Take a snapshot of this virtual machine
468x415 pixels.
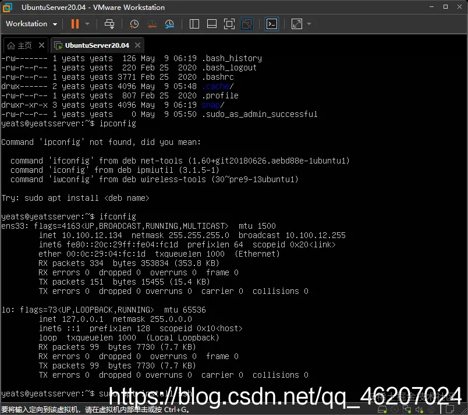coord(134,24)
